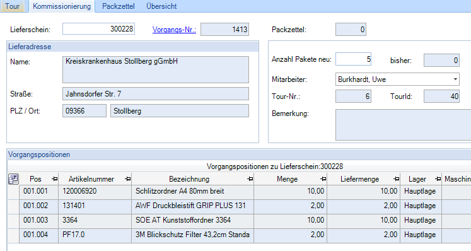Click the Vorgangspositionen zu Lieferschein caption
Viewport: 471px width, 251px height.
(x=274, y=166)
